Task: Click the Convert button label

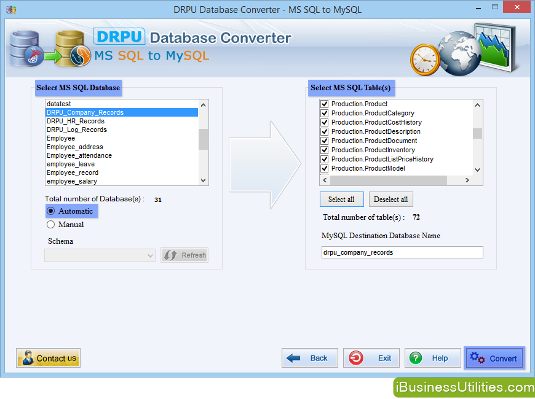Action: 503,359
